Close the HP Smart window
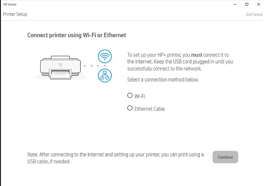This screenshot has height=186, width=264. (x=258, y=5)
